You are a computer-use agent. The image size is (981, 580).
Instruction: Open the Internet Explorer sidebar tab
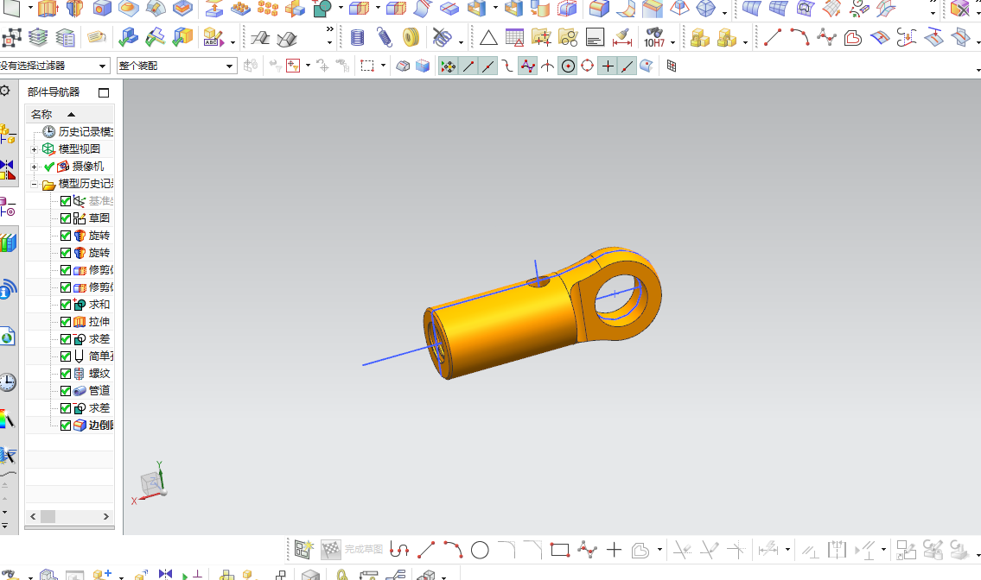click(8, 338)
